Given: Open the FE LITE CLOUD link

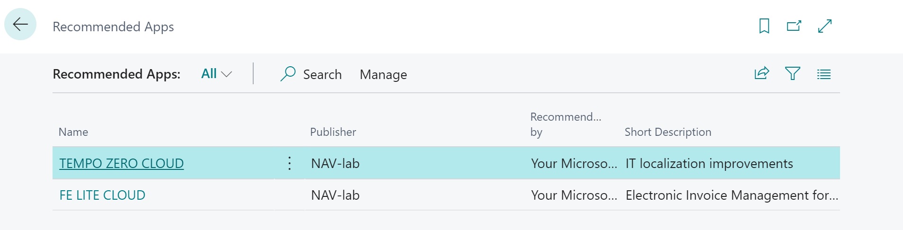Looking at the screenshot, I should coord(102,195).
